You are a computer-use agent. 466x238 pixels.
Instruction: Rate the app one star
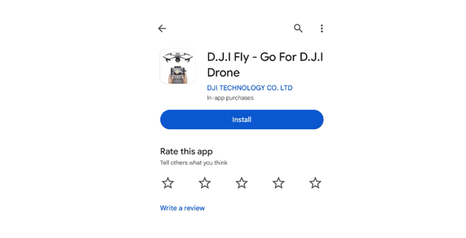(168, 183)
